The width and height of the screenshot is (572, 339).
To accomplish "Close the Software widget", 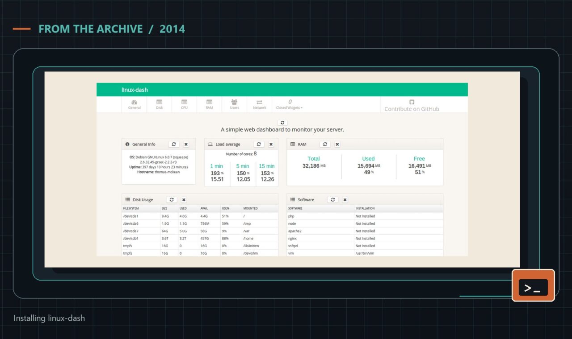I will click(x=345, y=199).
